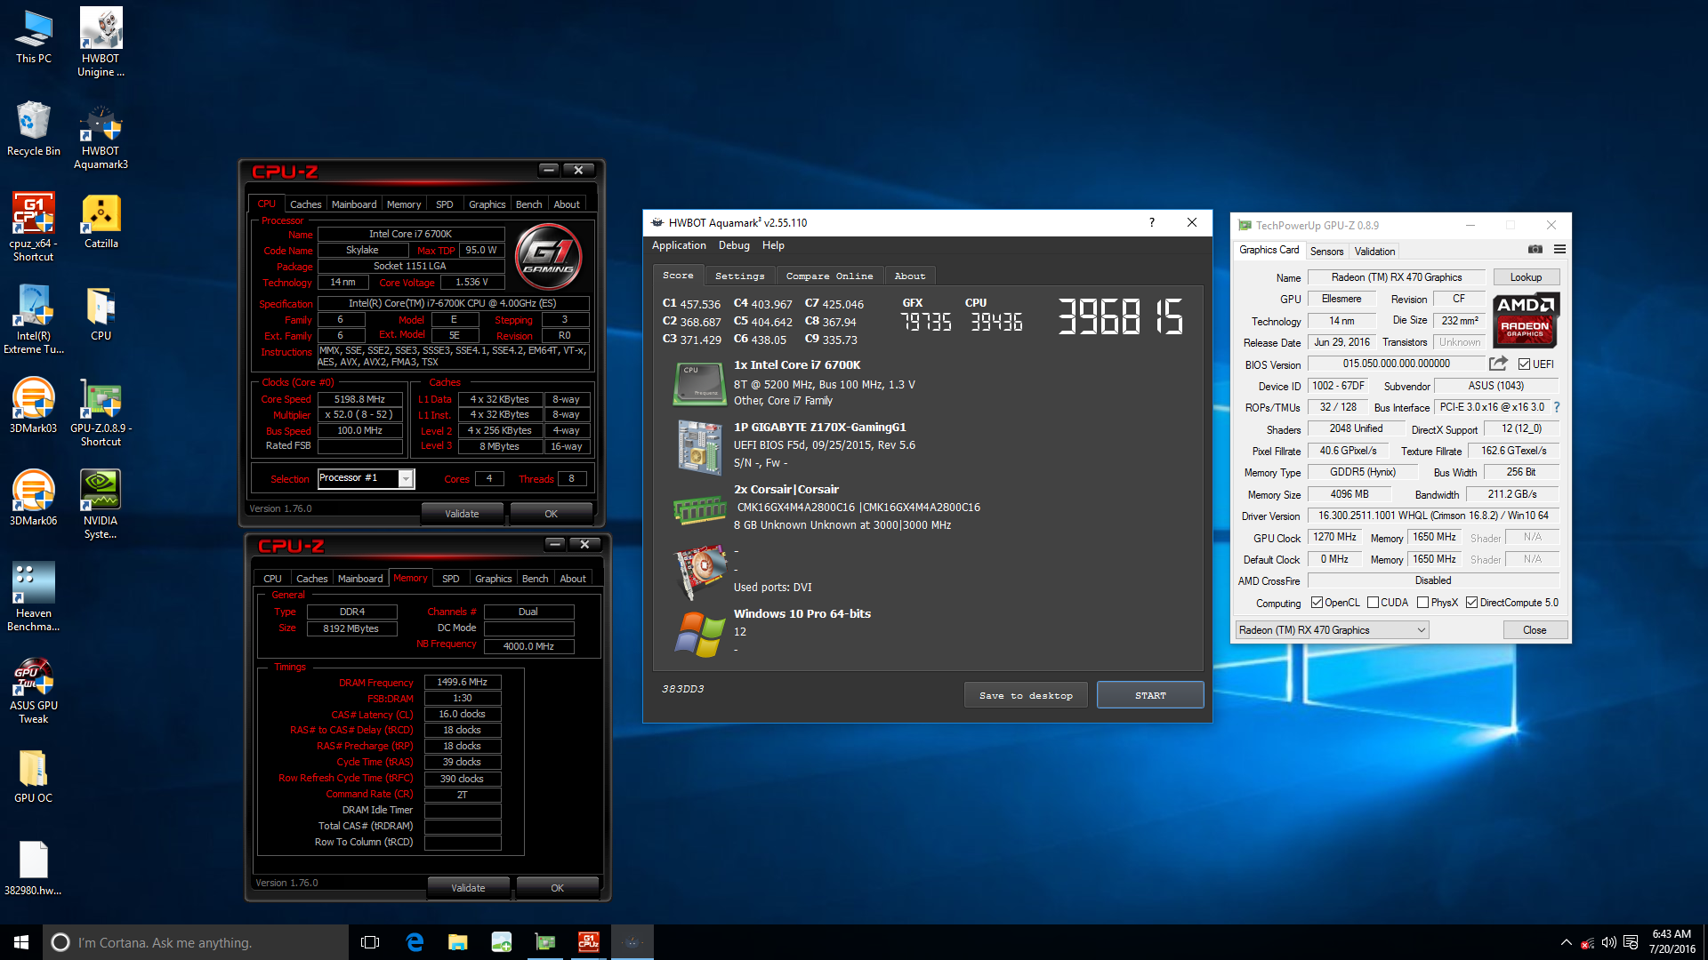Image resolution: width=1708 pixels, height=960 pixels.
Task: Toggle the CUDA checkbox
Action: (1373, 603)
